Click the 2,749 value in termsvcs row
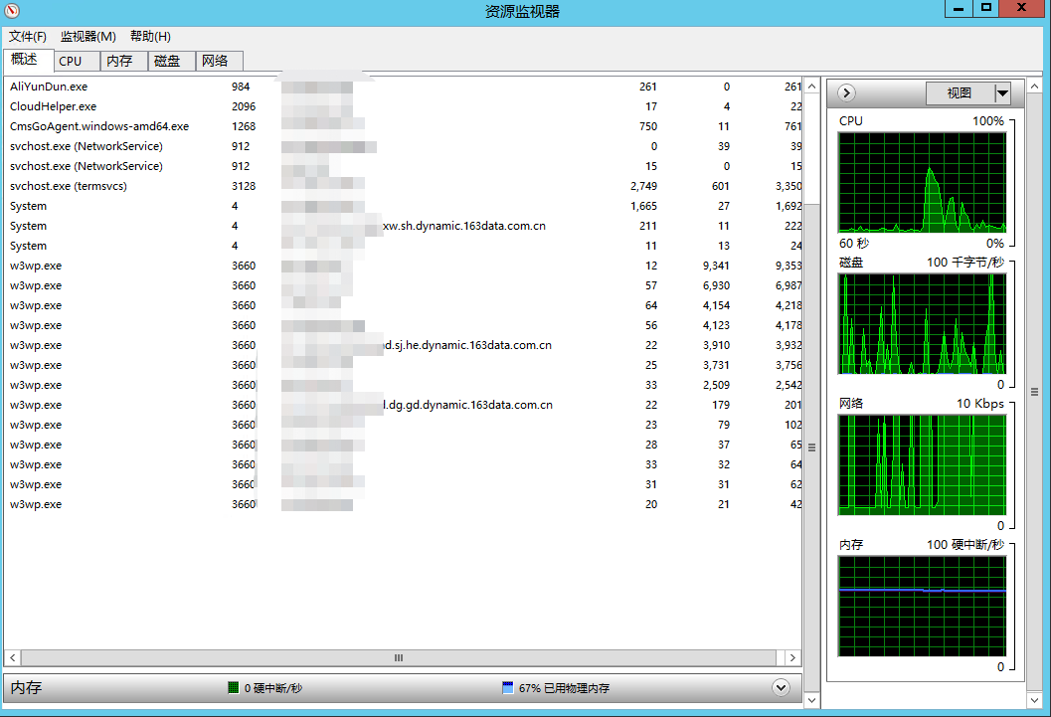1051x717 pixels. click(643, 186)
